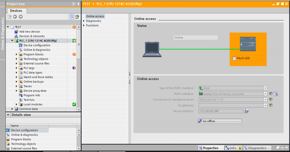Click the Program info icon
Viewport: 290px width, 152px height.
click(x=21, y=95)
